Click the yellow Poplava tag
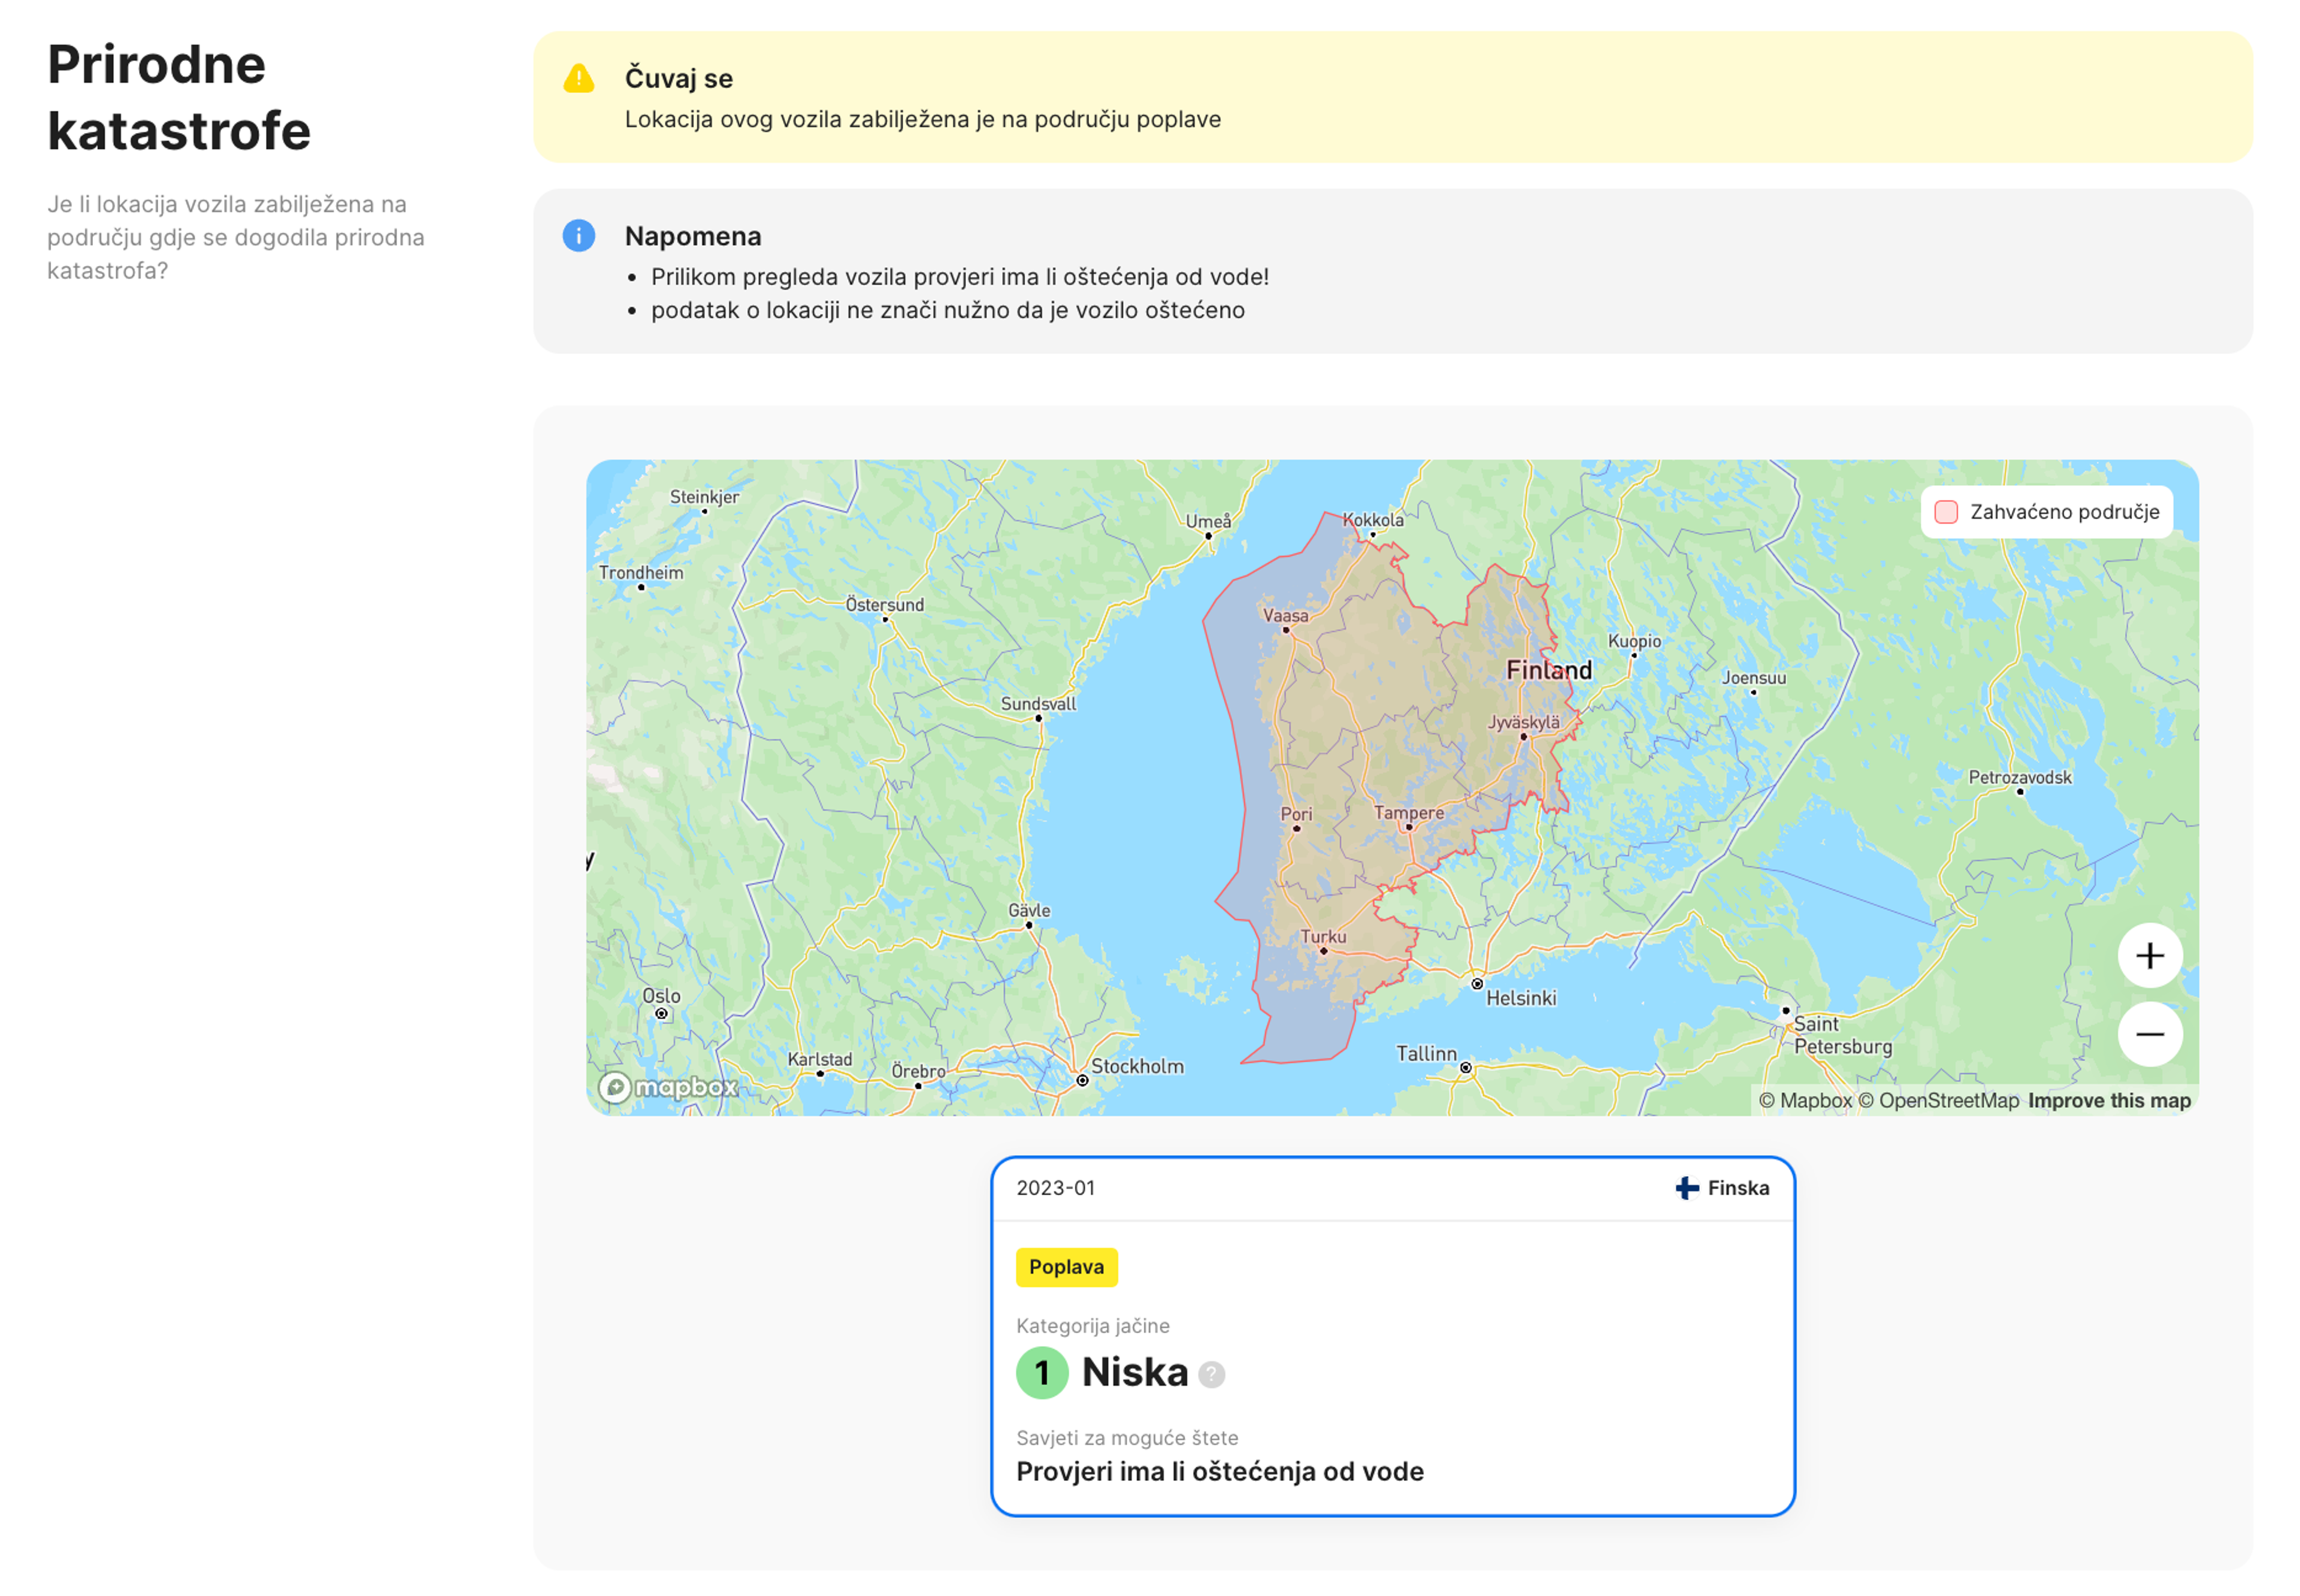This screenshot has width=2300, height=1596. coord(1067,1267)
